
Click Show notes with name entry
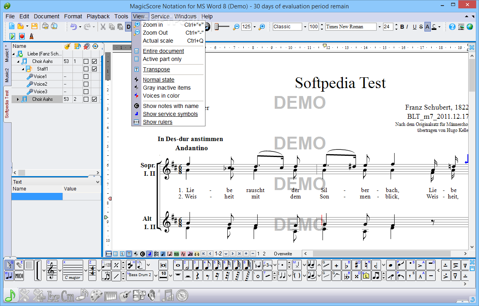(171, 106)
